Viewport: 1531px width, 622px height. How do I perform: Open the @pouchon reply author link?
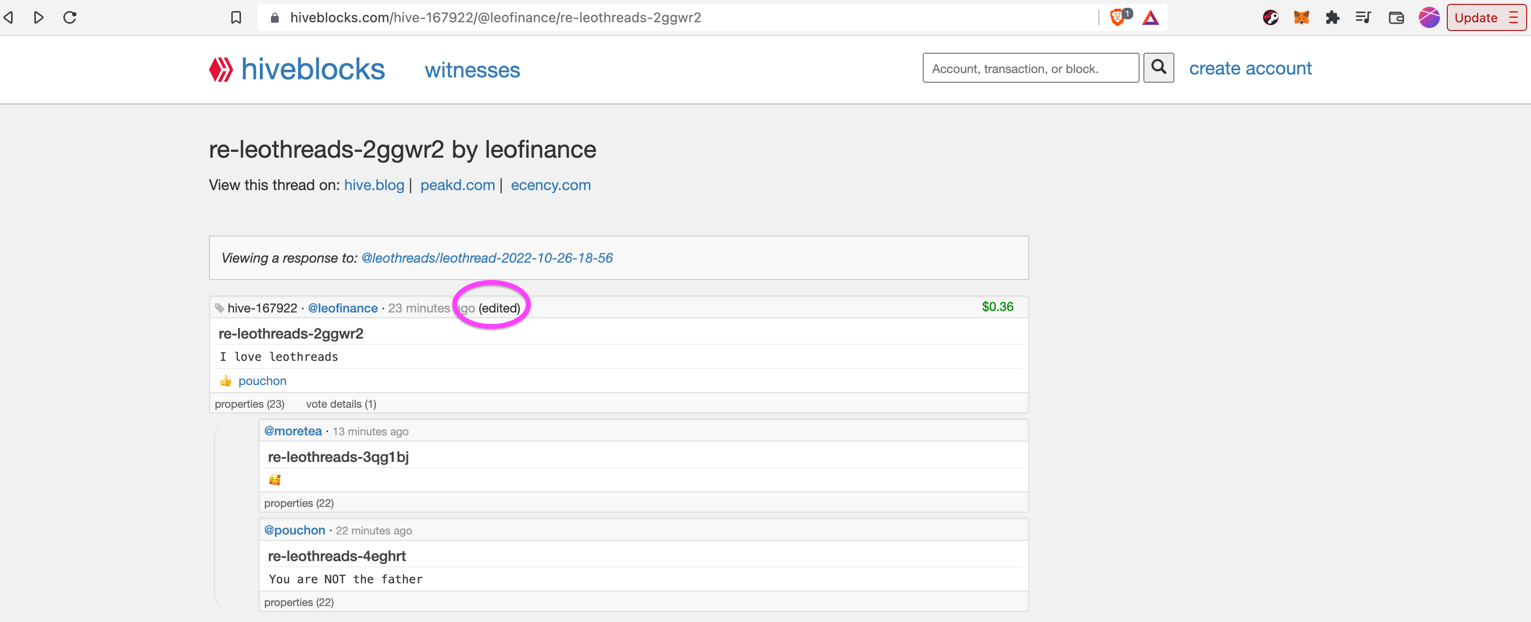coord(295,531)
